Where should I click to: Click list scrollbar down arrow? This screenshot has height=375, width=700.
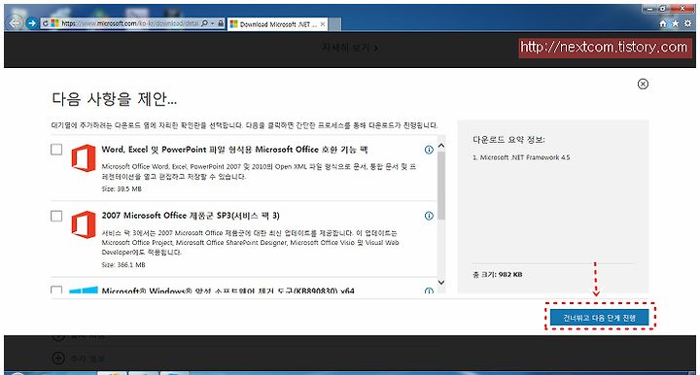click(x=441, y=283)
